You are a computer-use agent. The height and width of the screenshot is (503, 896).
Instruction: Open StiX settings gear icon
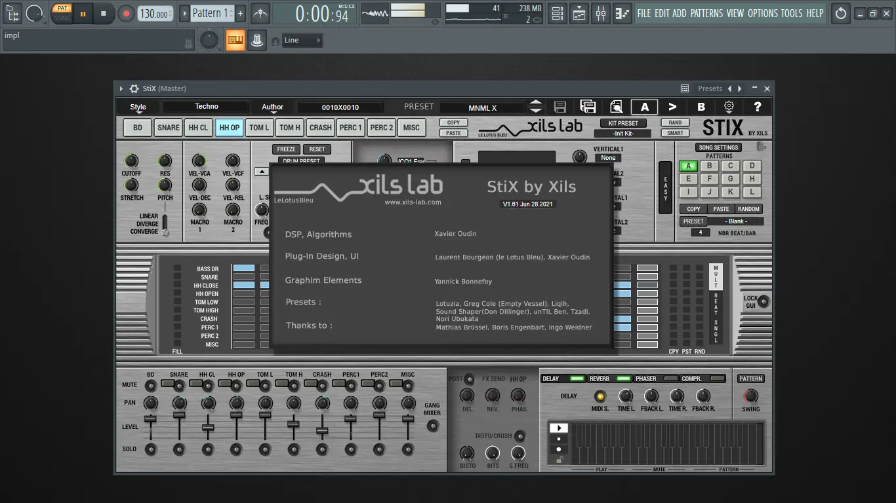(x=729, y=107)
